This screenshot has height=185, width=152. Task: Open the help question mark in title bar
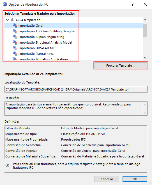tap(133, 4)
